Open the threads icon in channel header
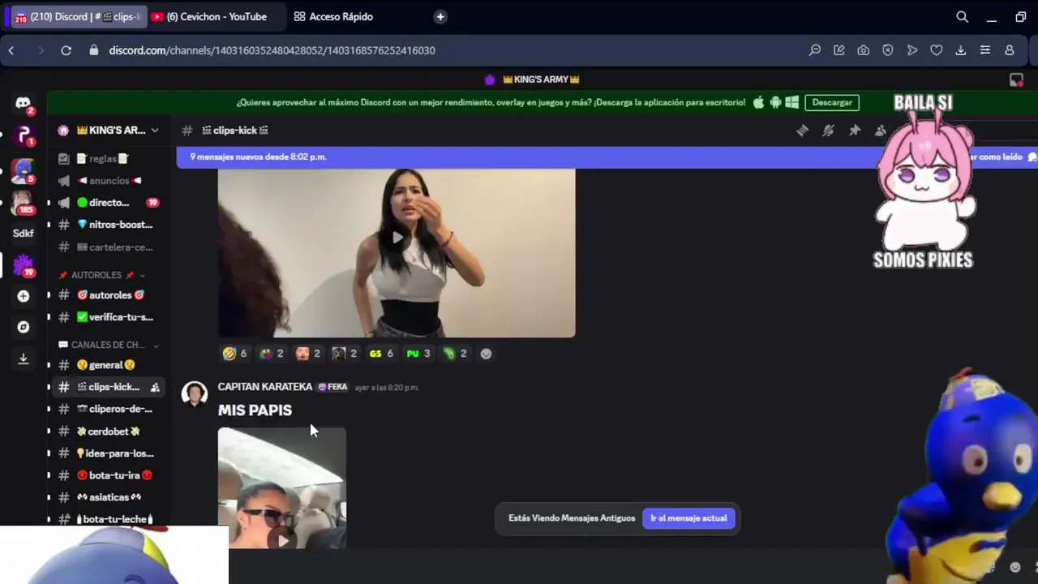Viewport: 1038px width, 584px height. coord(802,131)
